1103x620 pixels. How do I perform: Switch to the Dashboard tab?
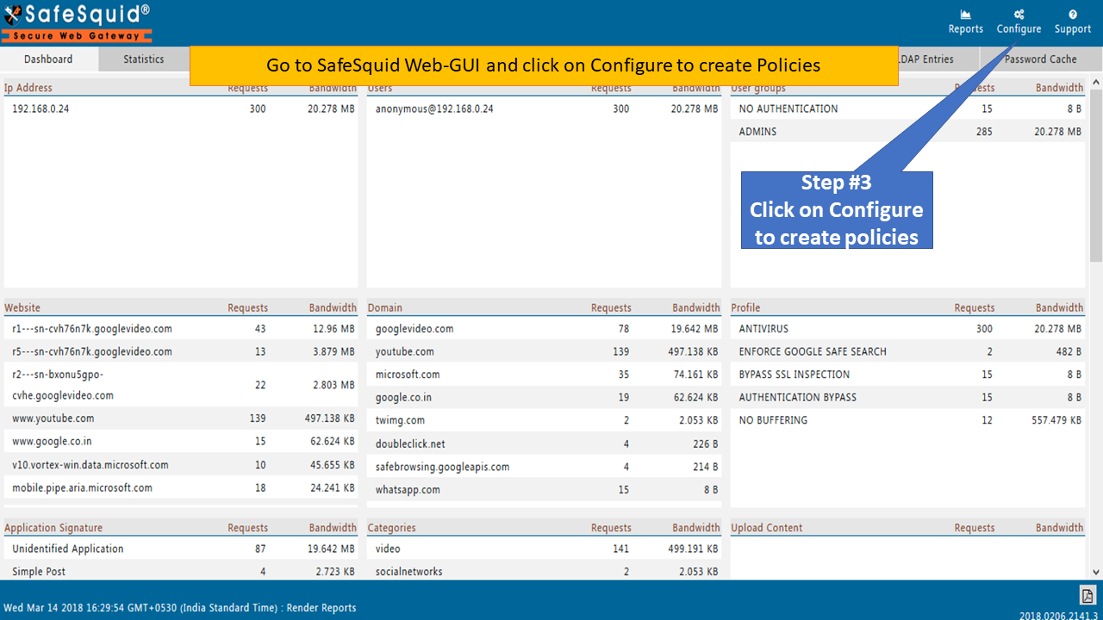[x=48, y=59]
